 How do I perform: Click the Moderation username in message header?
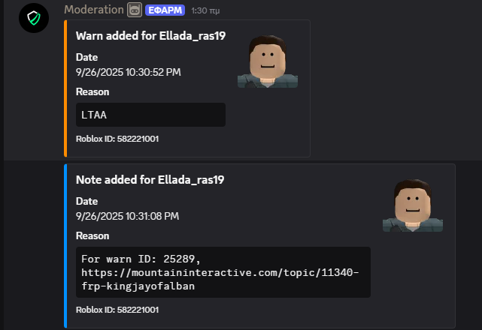[x=94, y=10]
